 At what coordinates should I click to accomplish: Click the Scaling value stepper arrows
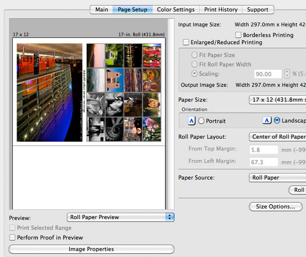pos(287,74)
